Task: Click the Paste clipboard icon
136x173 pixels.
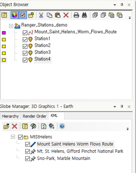Action: [x=58, y=15]
